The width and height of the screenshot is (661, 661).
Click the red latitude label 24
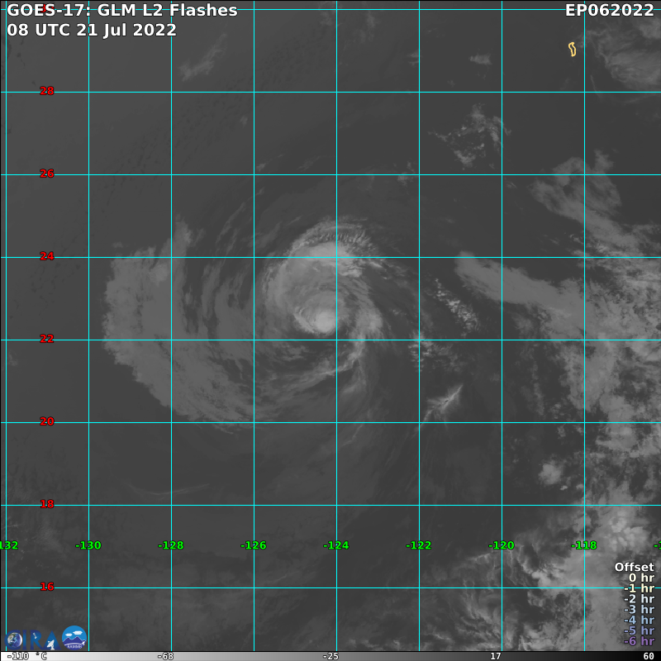pyautogui.click(x=47, y=256)
